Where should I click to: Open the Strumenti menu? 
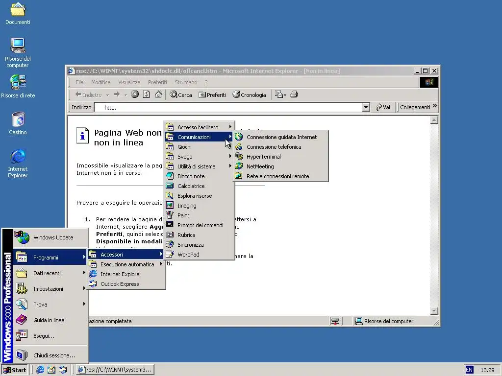point(186,82)
